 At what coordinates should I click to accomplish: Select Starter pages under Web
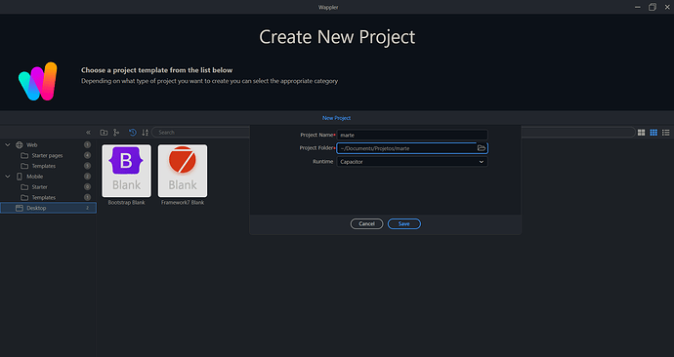[48, 155]
